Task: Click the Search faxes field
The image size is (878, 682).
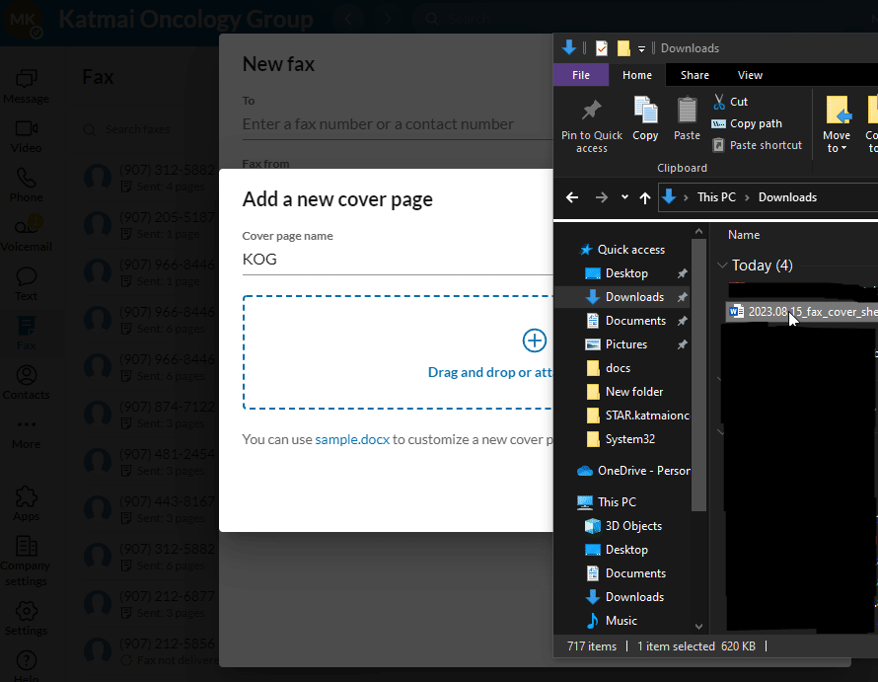Action: click(x=138, y=129)
